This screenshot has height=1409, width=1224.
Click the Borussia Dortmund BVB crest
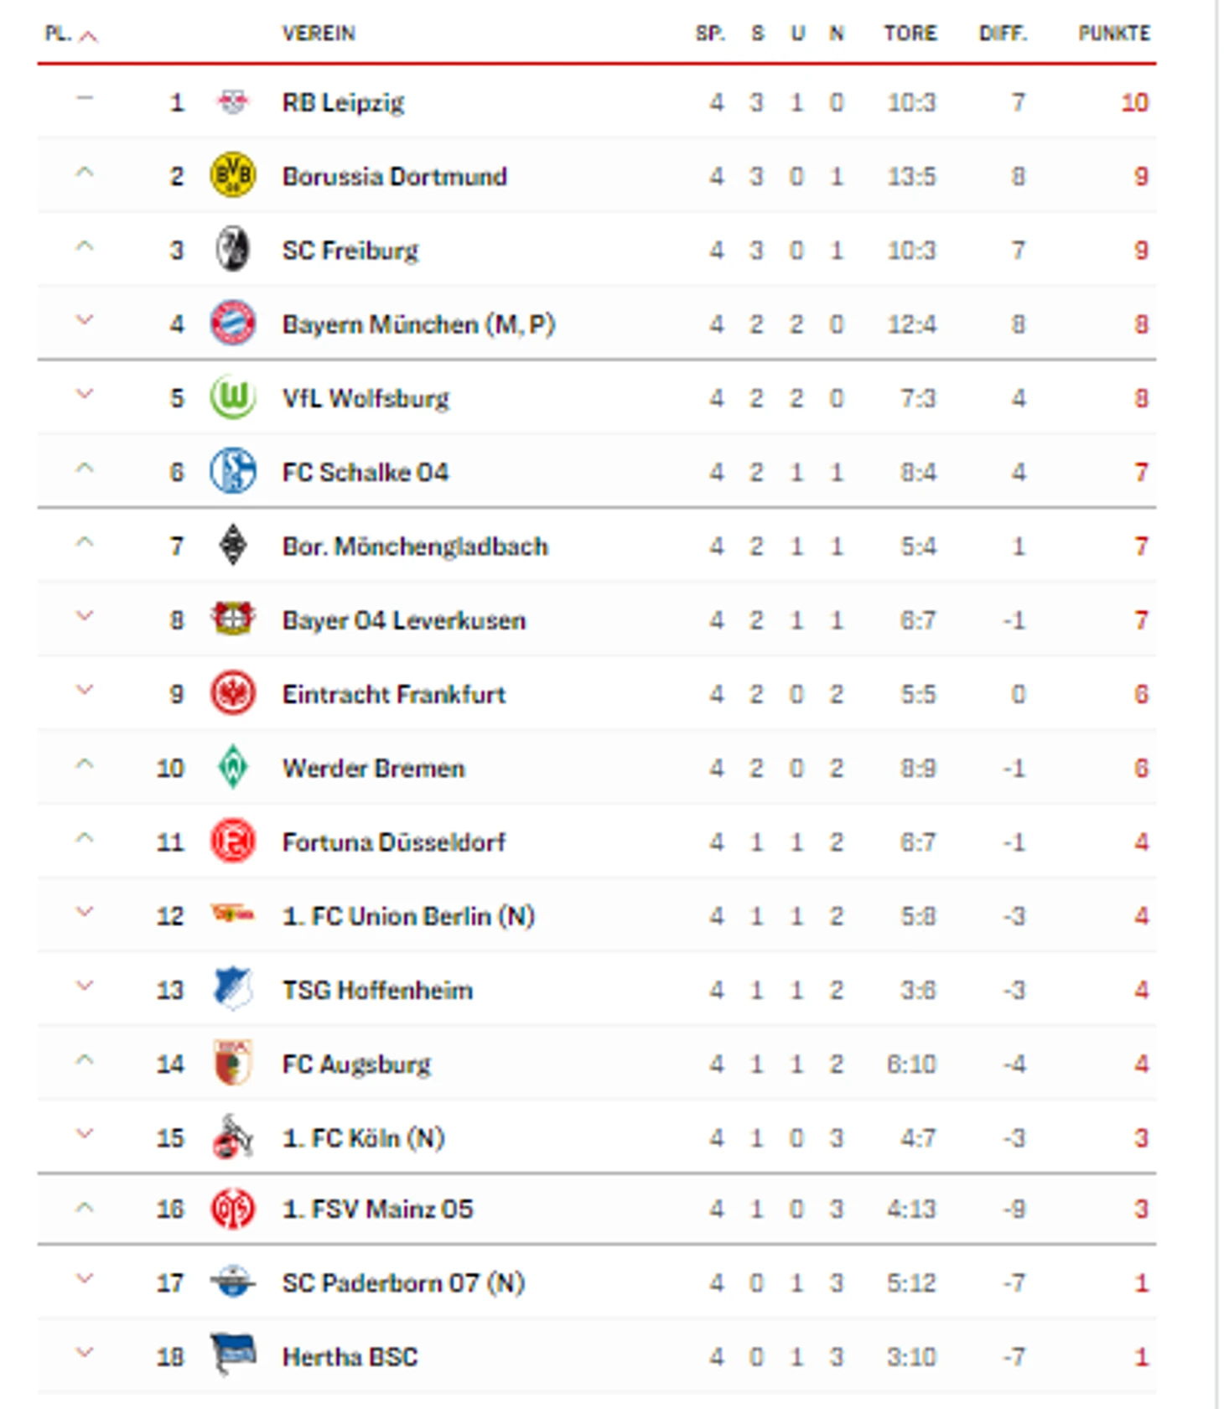coord(233,175)
